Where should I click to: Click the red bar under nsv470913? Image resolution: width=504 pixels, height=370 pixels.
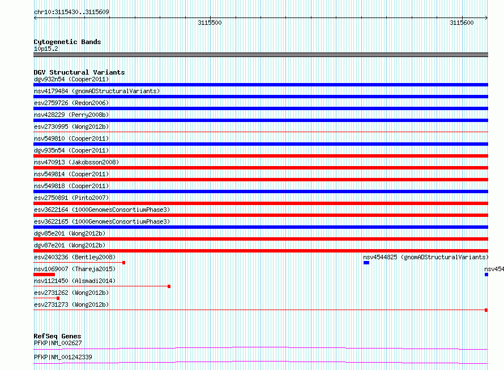(x=260, y=168)
